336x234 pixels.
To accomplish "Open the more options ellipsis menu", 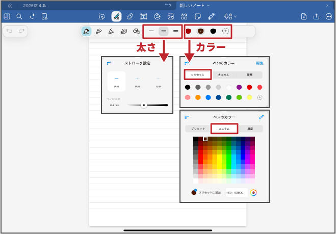I will (329, 16).
